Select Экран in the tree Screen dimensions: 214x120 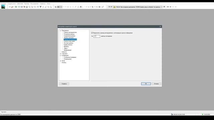click(66, 48)
